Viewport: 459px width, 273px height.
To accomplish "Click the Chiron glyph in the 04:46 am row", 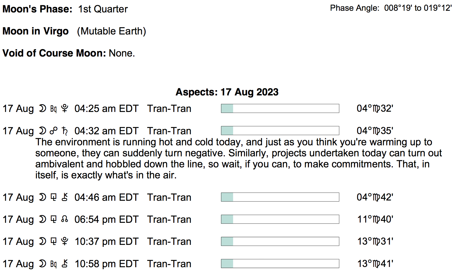I will point(65,197).
